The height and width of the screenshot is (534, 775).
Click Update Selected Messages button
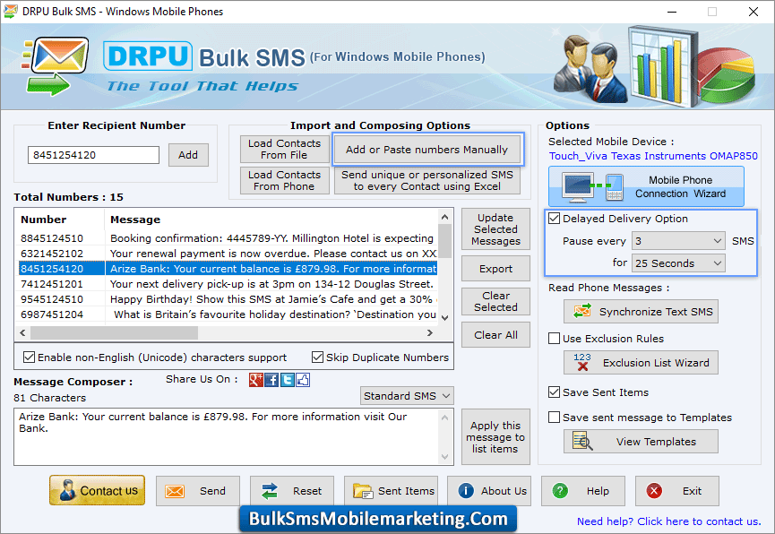[495, 229]
